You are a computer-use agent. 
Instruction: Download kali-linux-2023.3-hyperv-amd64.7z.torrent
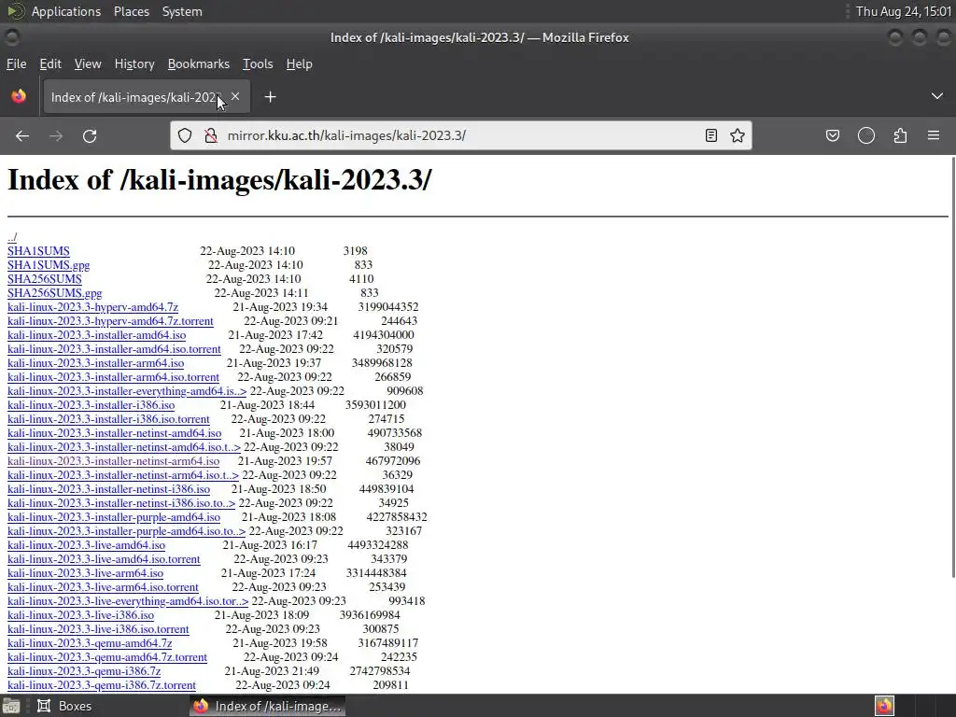point(110,321)
